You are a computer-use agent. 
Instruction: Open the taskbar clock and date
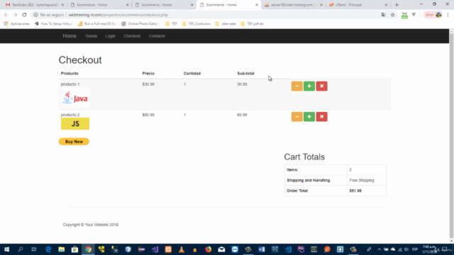click(429, 249)
